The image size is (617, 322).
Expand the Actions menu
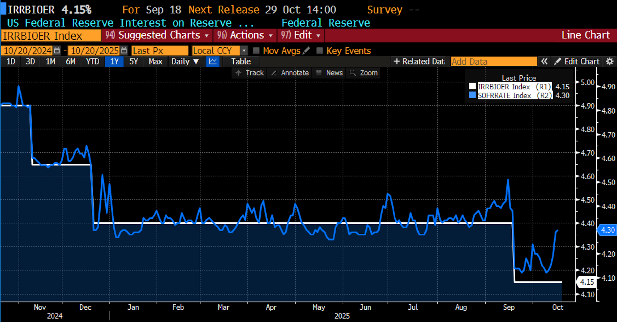(245, 35)
